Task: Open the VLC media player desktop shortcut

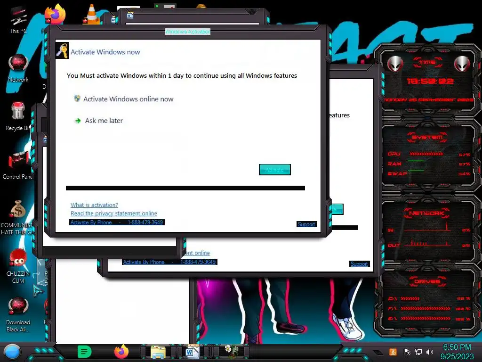Action: (91, 14)
